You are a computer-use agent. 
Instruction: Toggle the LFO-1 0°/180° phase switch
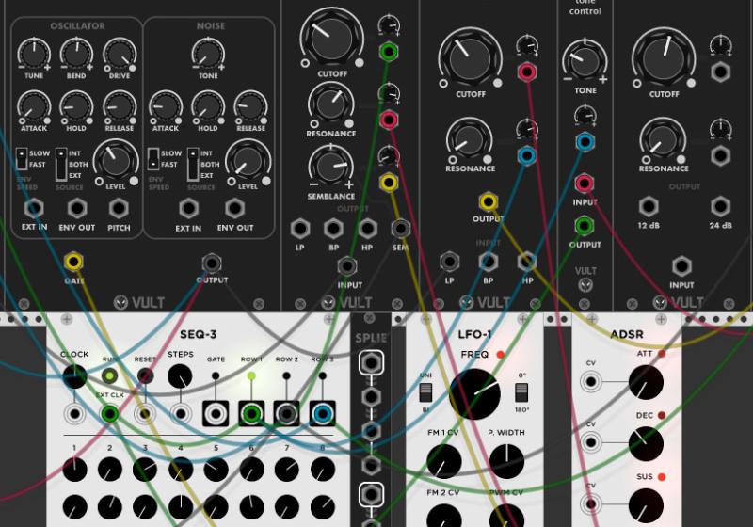(521, 394)
